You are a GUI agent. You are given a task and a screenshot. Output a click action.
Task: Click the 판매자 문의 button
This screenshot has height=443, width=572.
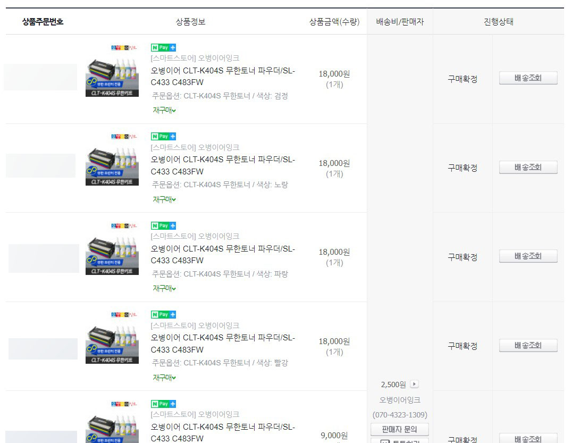tap(399, 430)
